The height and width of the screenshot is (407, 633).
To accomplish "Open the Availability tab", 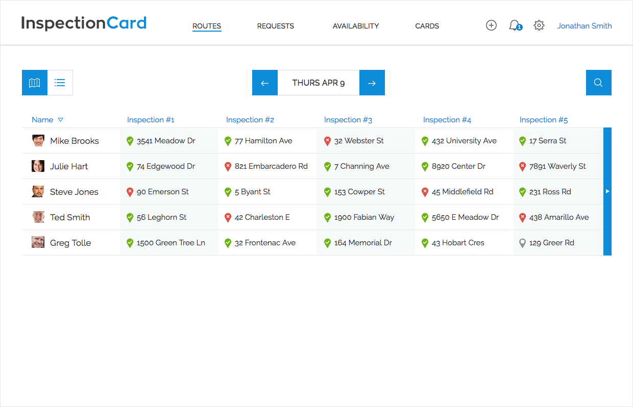I will coord(356,26).
